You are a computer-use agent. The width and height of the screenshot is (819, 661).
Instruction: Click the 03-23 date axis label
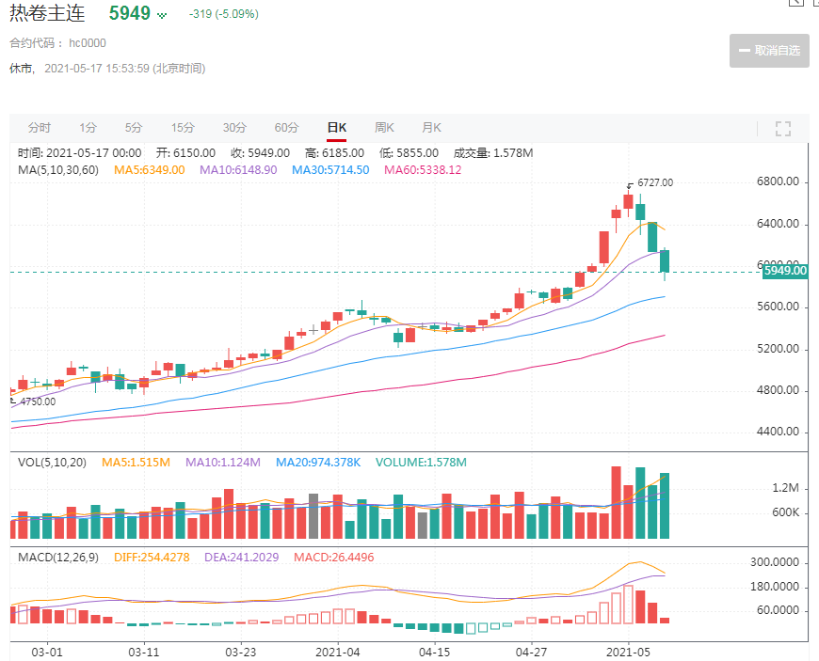[x=241, y=653]
